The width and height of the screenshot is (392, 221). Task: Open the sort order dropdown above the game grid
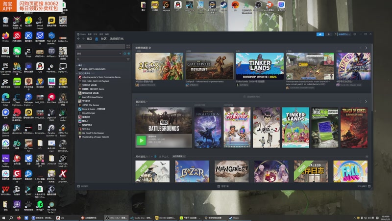point(178,156)
